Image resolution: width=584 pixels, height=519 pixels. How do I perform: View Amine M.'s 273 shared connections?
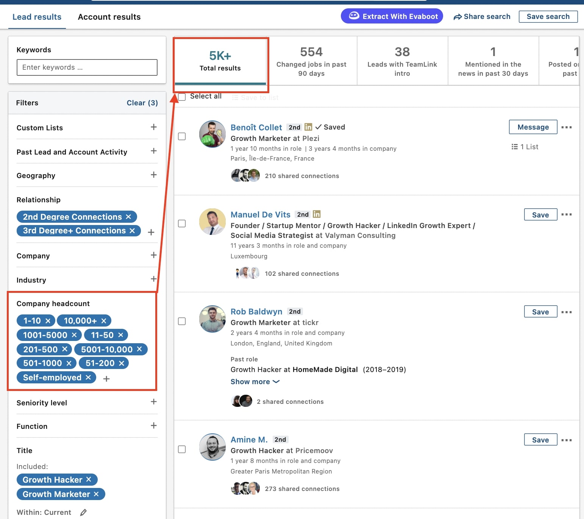pyautogui.click(x=302, y=489)
